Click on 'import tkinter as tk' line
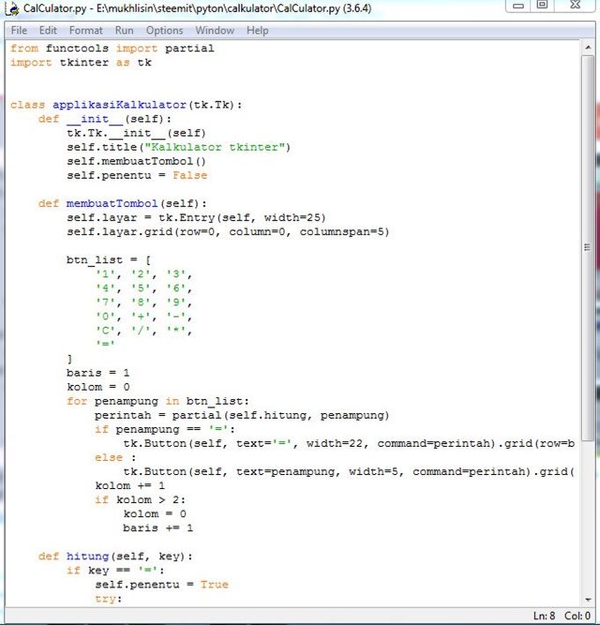Screen dimensions: 600x625 pyautogui.click(x=81, y=63)
